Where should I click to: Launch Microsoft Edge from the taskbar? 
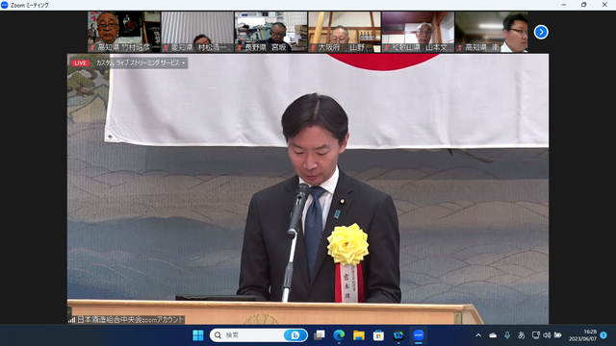[339, 335]
